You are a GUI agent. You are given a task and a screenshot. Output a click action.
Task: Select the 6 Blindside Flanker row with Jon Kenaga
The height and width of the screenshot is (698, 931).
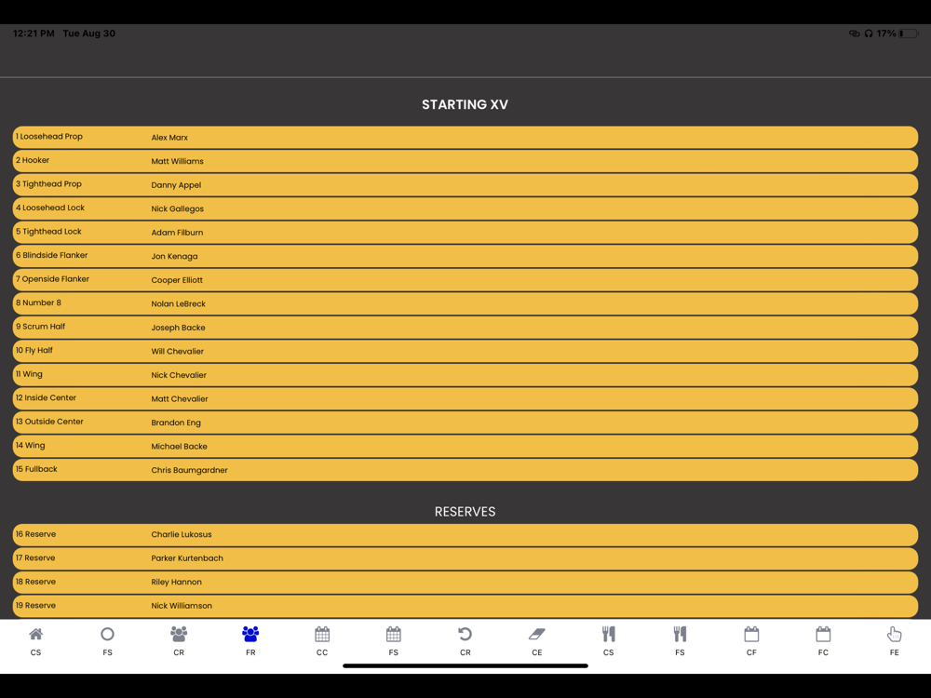[465, 256]
